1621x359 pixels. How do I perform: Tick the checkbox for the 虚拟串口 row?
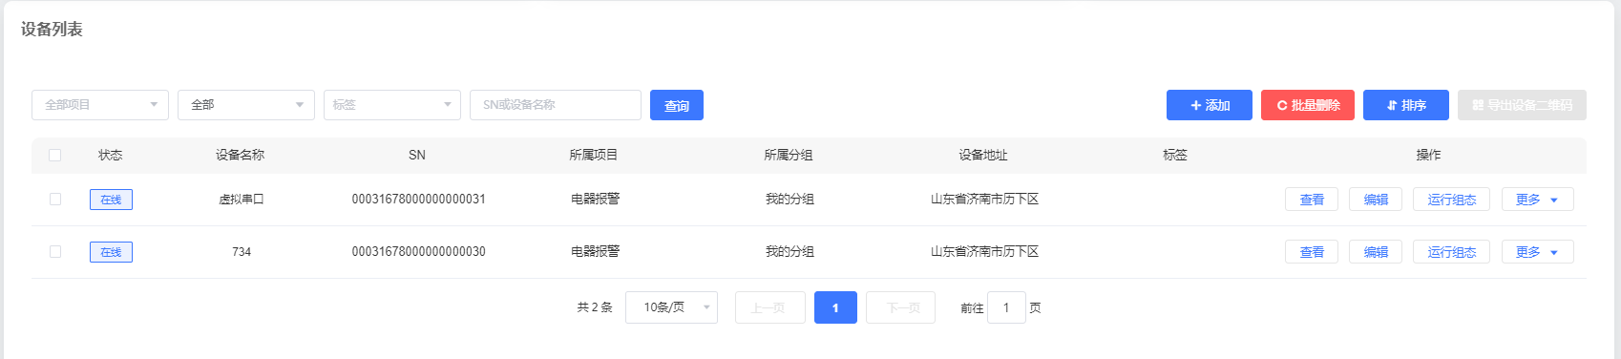55,200
